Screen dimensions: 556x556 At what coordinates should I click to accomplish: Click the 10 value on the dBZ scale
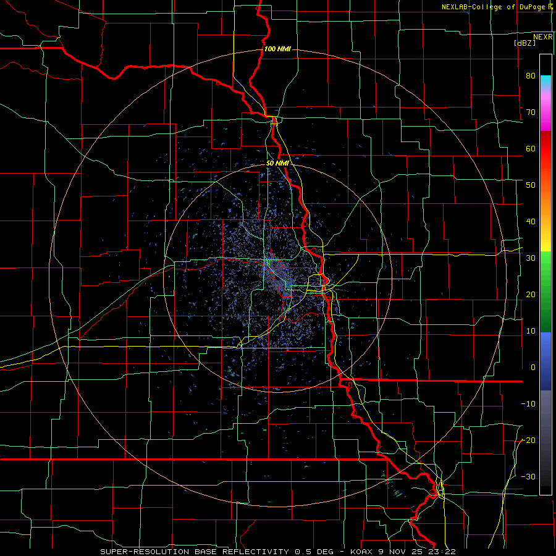point(531,331)
